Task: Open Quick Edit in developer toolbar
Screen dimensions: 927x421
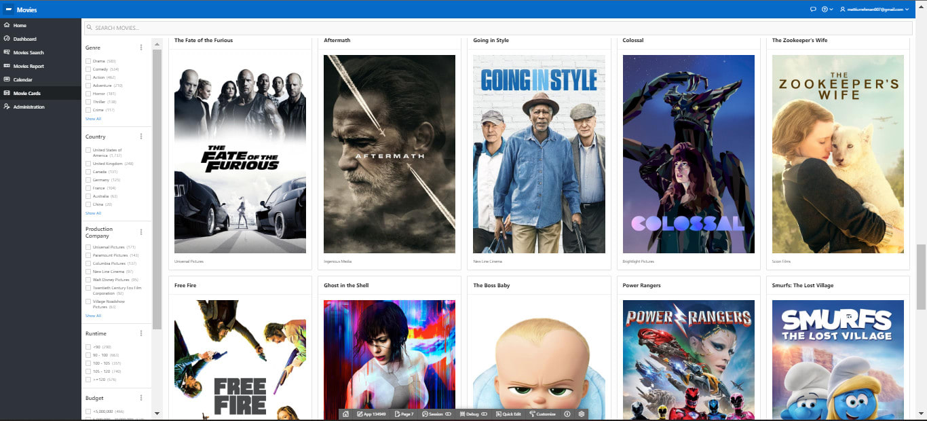Action: pos(509,414)
